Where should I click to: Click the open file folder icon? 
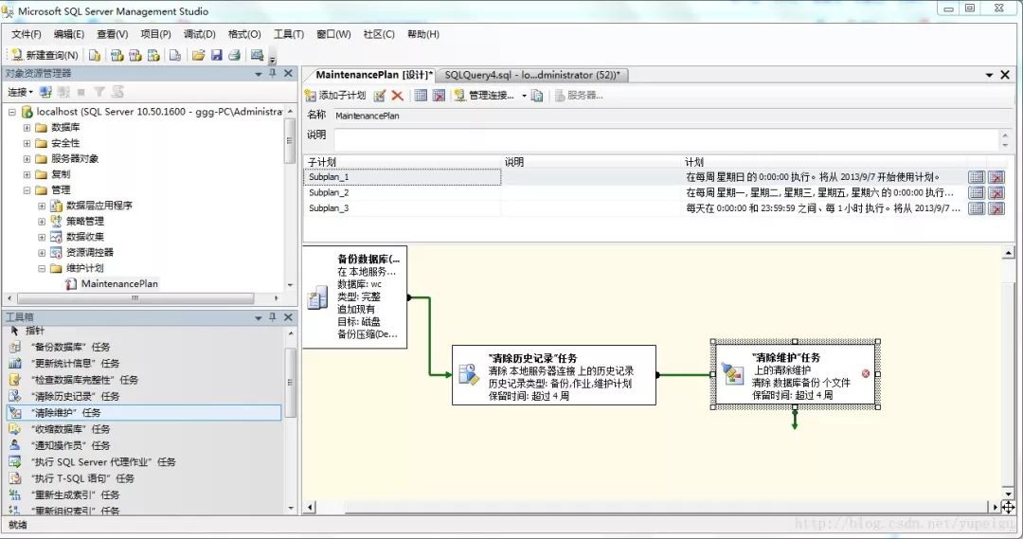(x=198, y=55)
